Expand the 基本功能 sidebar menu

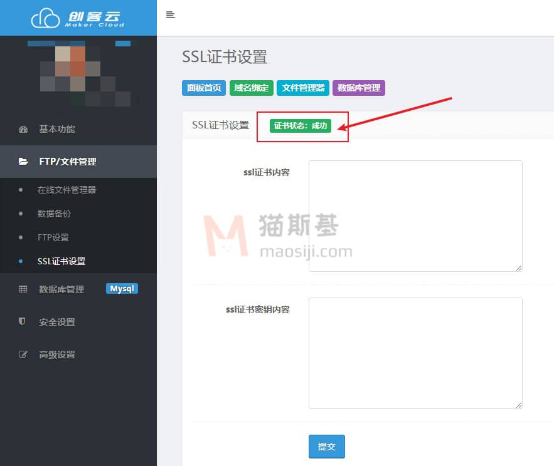56,129
